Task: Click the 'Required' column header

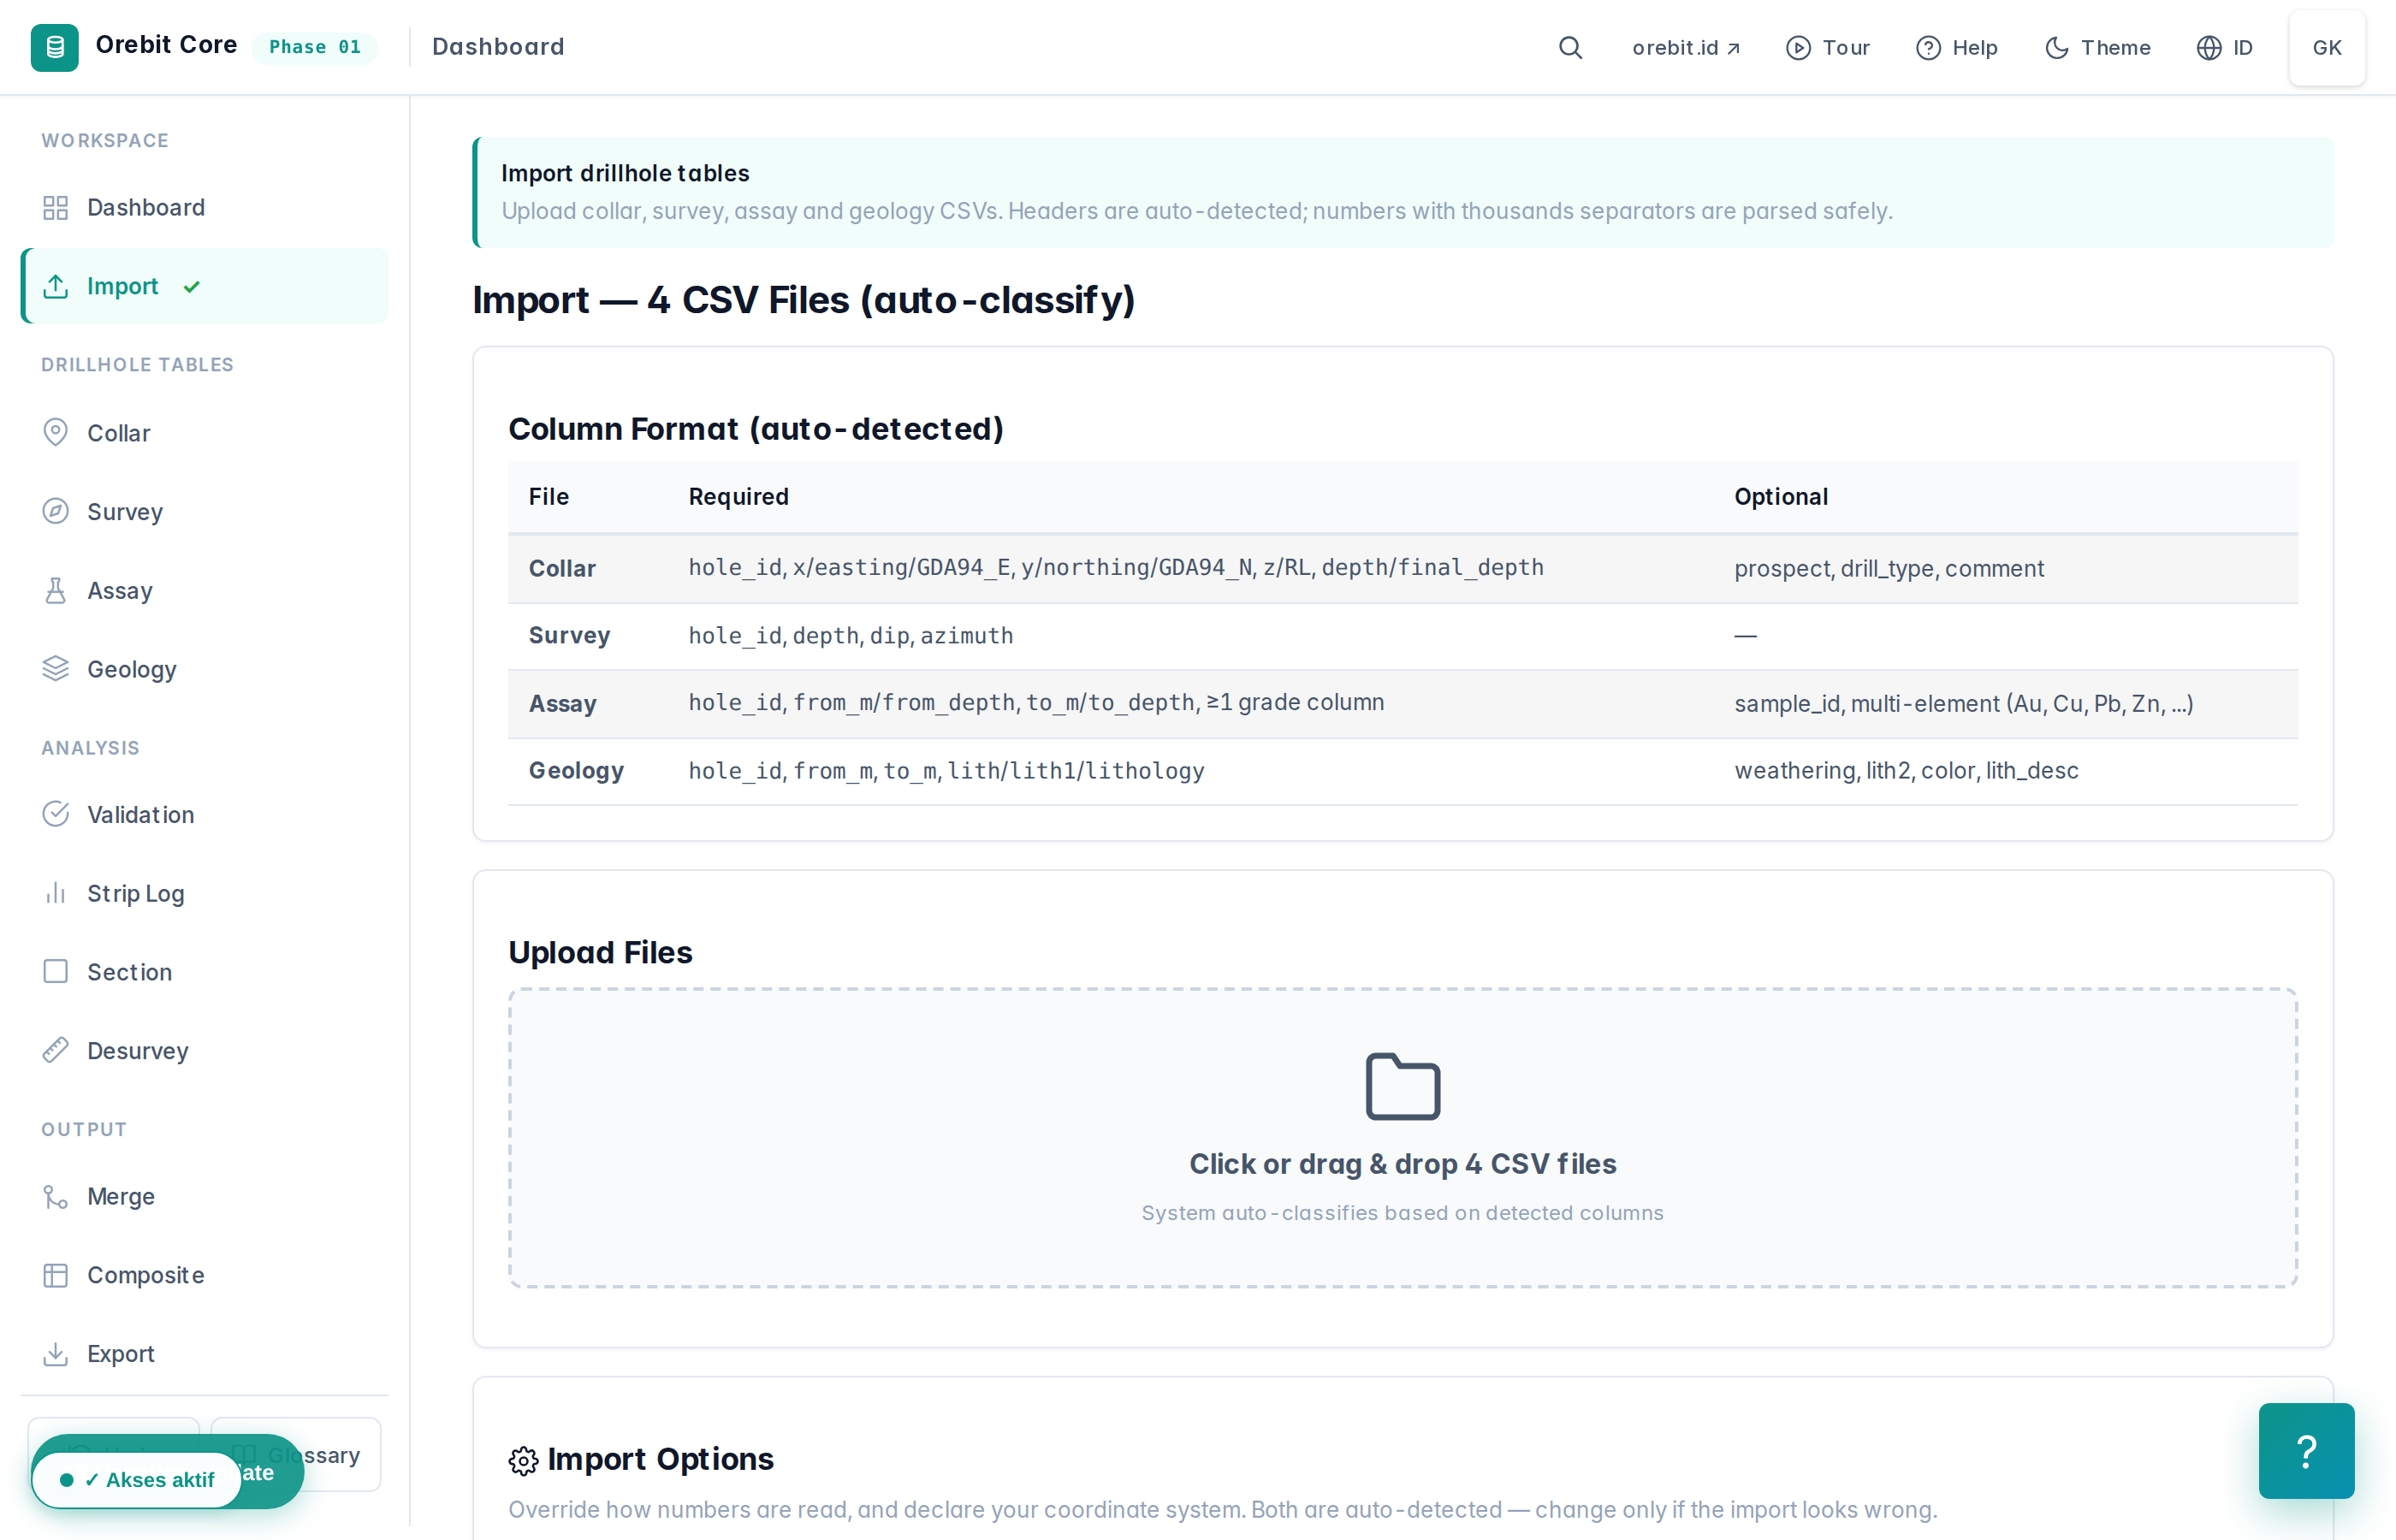Action: [739, 496]
